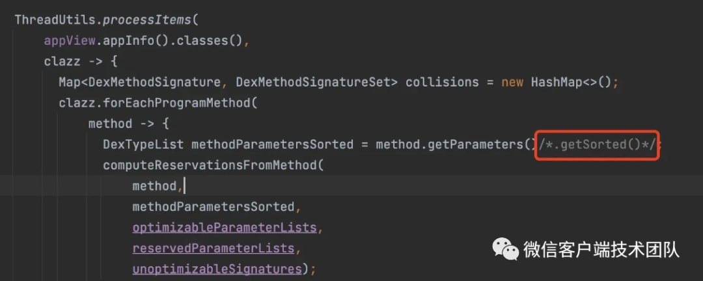
Task: Click the underlined optimizableParameterLists argument
Action: click(x=224, y=228)
